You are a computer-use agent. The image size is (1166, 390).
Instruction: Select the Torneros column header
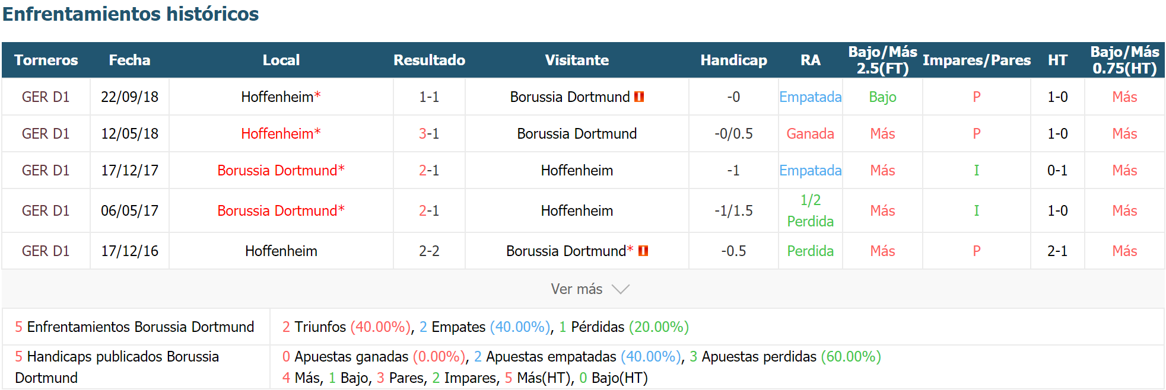coord(46,60)
